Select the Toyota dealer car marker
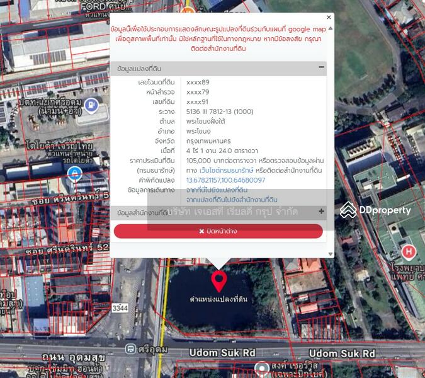The image size is (425, 378). coord(74,174)
